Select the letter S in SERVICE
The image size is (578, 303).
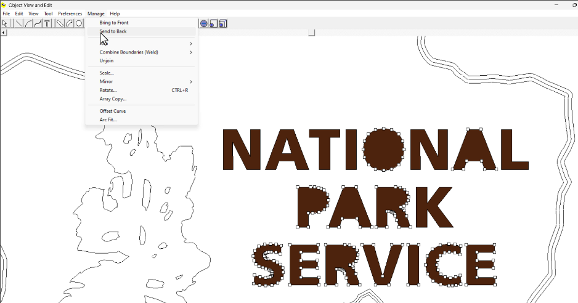(x=269, y=264)
